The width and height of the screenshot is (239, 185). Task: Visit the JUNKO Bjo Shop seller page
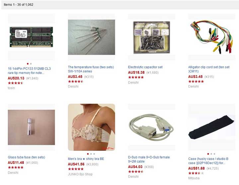80,174
